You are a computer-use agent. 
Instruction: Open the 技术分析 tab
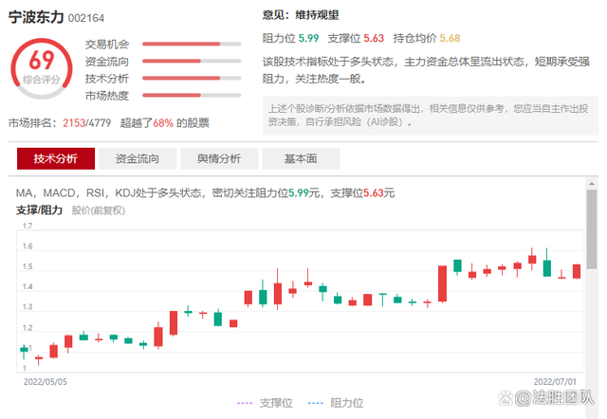click(x=56, y=158)
